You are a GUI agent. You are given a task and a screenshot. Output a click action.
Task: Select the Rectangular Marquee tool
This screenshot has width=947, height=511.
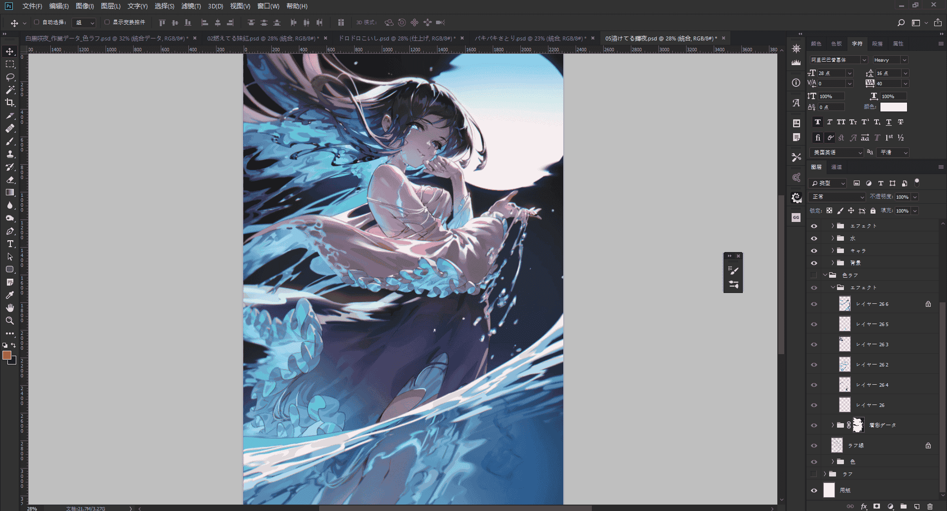click(10, 65)
